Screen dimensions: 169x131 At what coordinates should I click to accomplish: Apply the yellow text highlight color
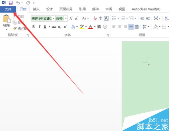(x=82, y=27)
